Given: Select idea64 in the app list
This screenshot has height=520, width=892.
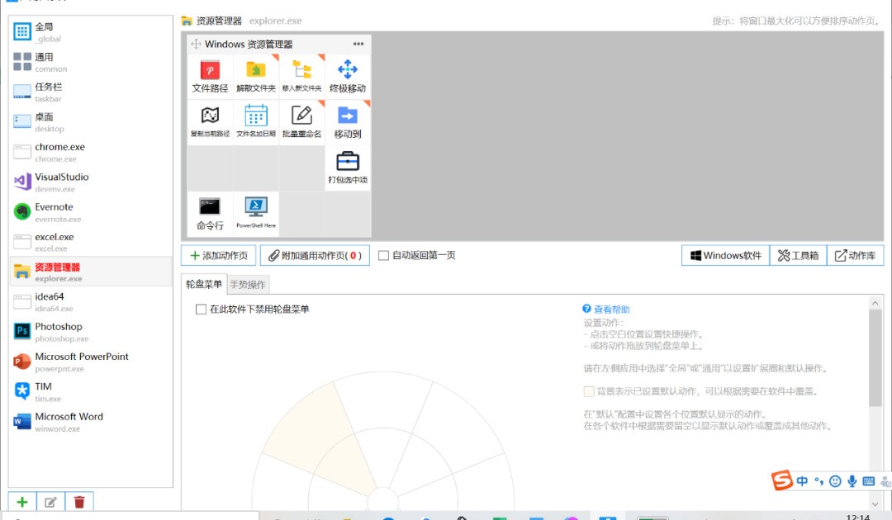Looking at the screenshot, I should 91,302.
